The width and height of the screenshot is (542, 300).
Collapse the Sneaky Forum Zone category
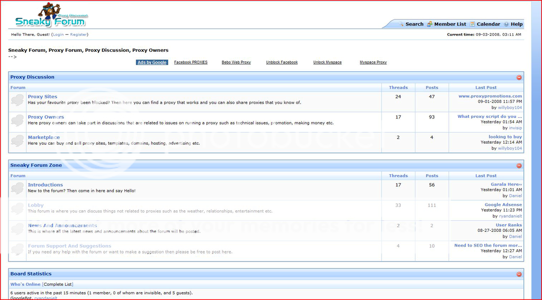click(x=519, y=165)
